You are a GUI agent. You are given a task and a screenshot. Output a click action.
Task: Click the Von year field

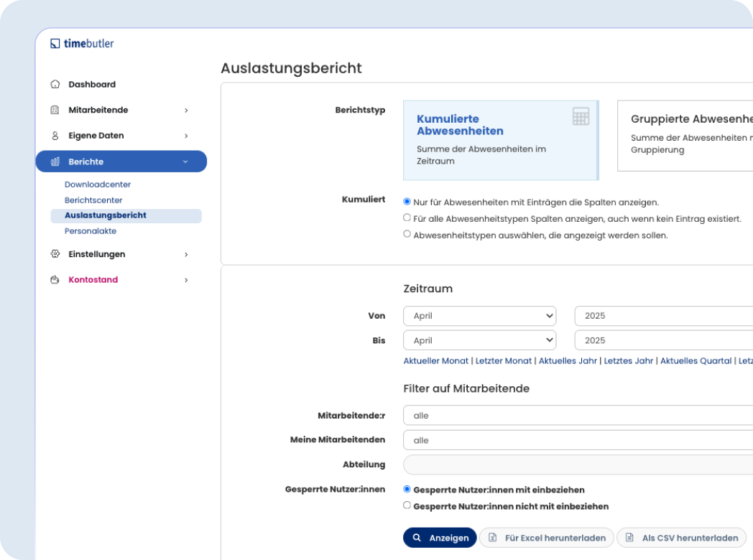point(664,316)
